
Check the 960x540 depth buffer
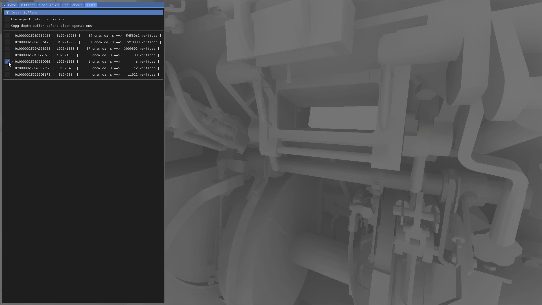point(7,68)
